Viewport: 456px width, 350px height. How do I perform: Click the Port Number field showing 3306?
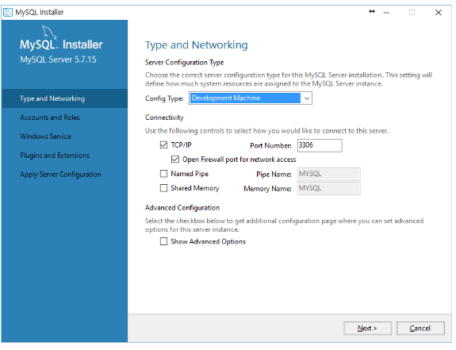320,145
